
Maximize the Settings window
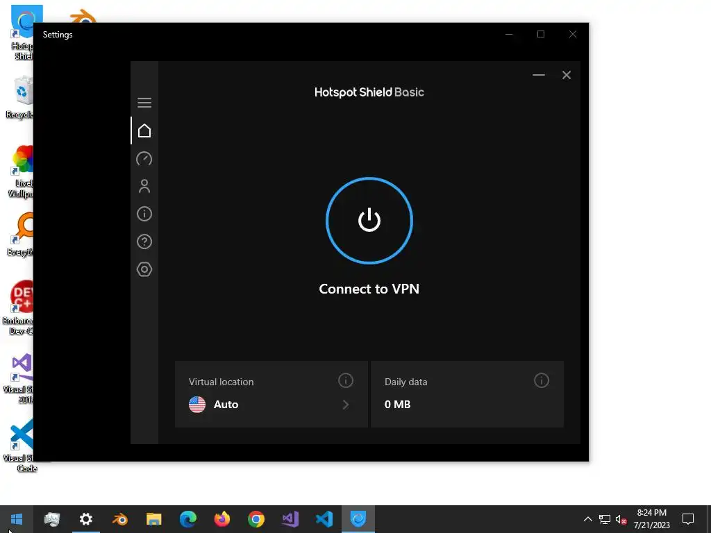point(540,34)
